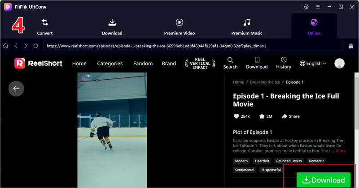Click the broom clean-cache icon
This screenshot has height=188, width=359.
(350, 46)
